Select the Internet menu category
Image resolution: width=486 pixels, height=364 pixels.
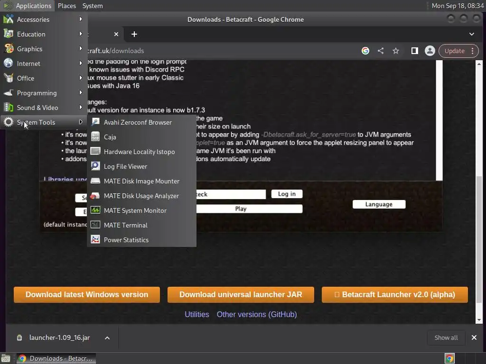(44, 64)
